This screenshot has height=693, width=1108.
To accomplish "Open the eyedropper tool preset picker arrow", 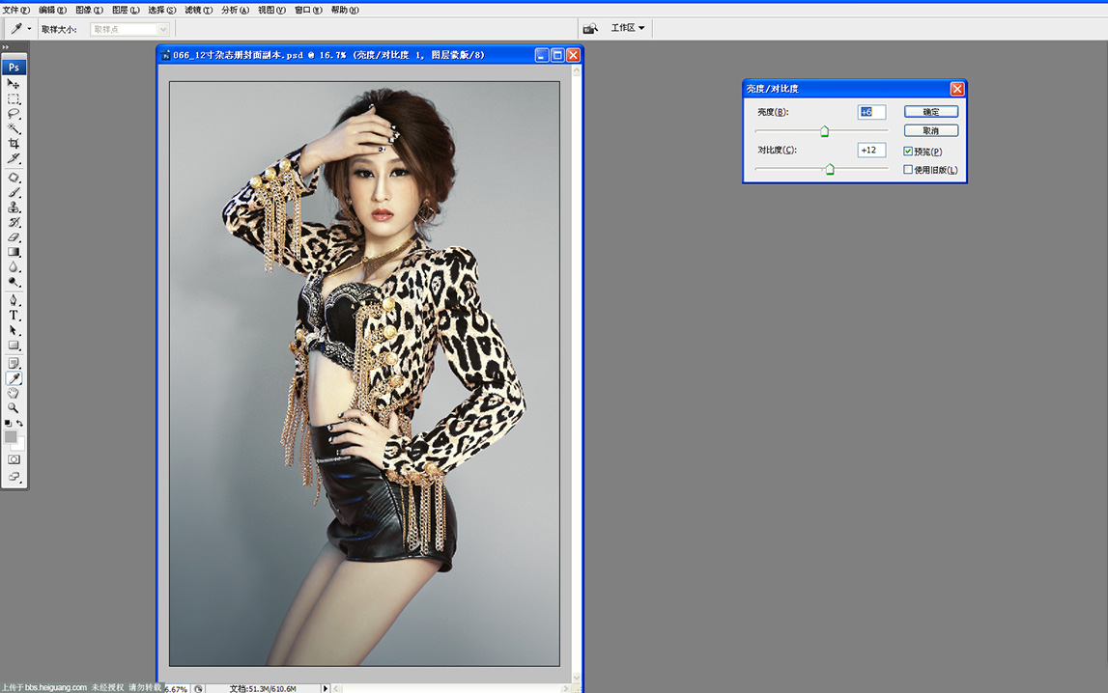I will (29, 29).
